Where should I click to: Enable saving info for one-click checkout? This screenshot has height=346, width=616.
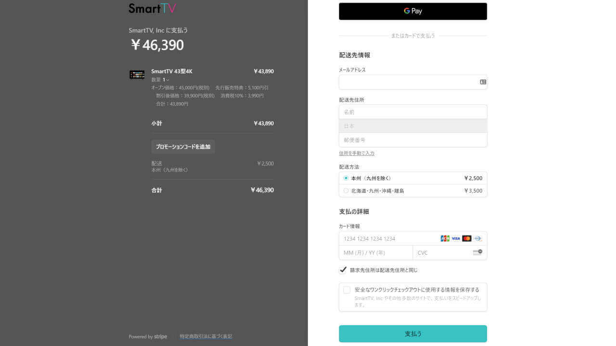point(346,290)
